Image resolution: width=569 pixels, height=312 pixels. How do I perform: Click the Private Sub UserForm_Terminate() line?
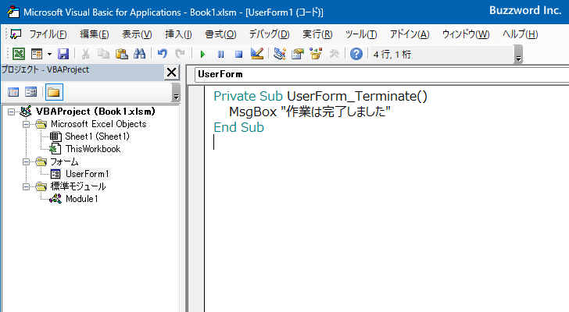pyautogui.click(x=320, y=96)
